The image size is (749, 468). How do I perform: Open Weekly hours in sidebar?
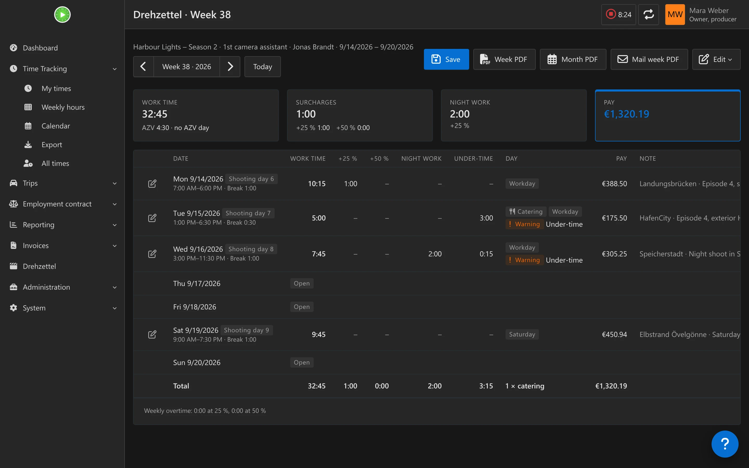point(63,107)
